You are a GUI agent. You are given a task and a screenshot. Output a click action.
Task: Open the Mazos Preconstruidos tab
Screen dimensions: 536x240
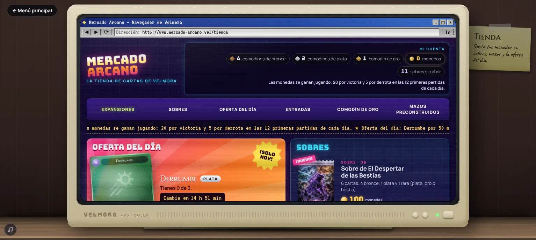418,109
